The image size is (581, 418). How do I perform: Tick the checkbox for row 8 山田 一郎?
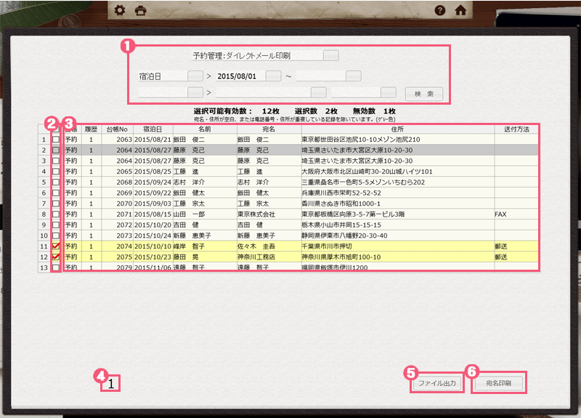[x=56, y=215]
